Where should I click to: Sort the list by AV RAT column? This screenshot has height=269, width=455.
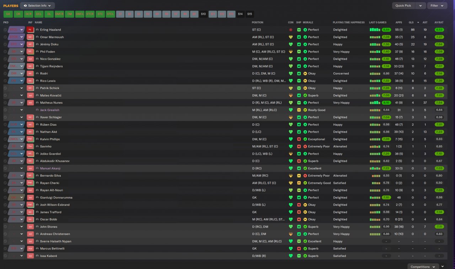[x=439, y=22]
